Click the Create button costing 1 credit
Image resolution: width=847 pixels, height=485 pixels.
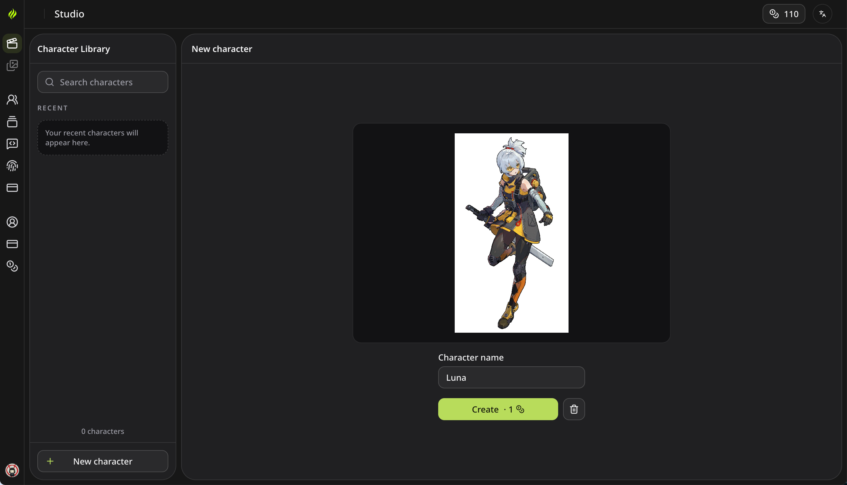point(498,409)
